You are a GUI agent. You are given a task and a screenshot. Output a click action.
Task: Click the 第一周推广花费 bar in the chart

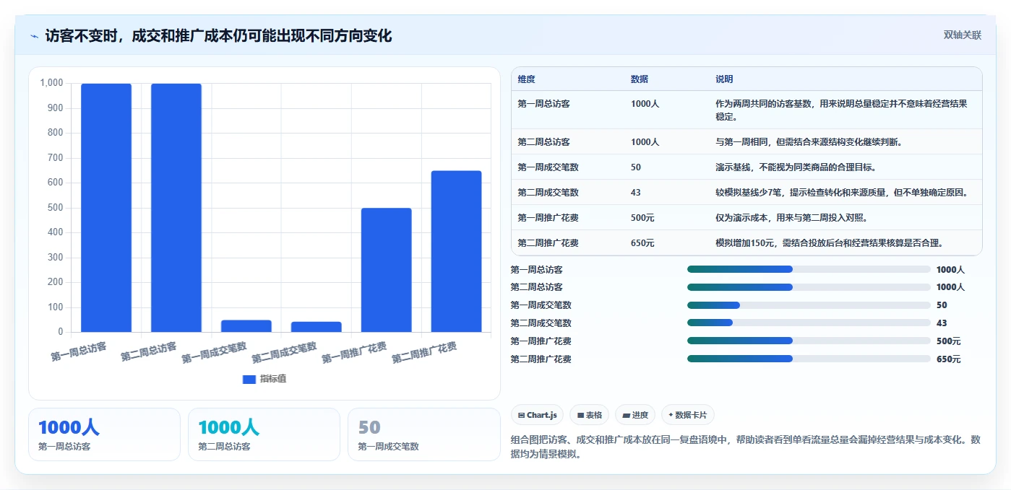387,270
